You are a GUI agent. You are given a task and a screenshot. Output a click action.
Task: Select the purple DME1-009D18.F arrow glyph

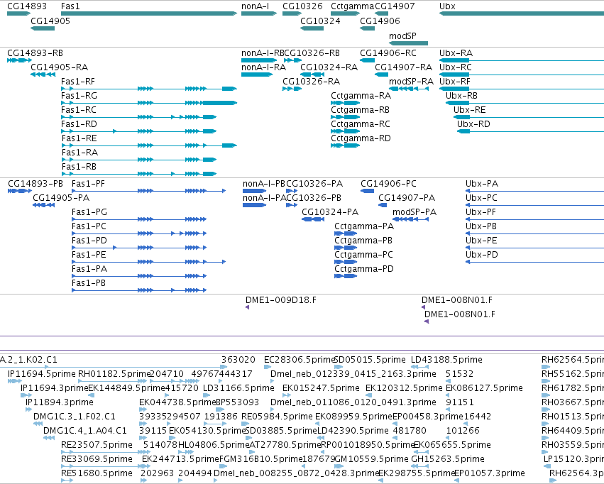point(247,307)
